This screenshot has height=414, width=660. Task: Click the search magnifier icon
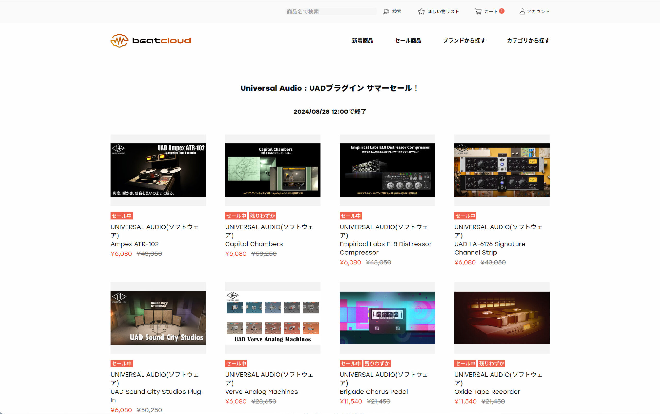pyautogui.click(x=386, y=12)
